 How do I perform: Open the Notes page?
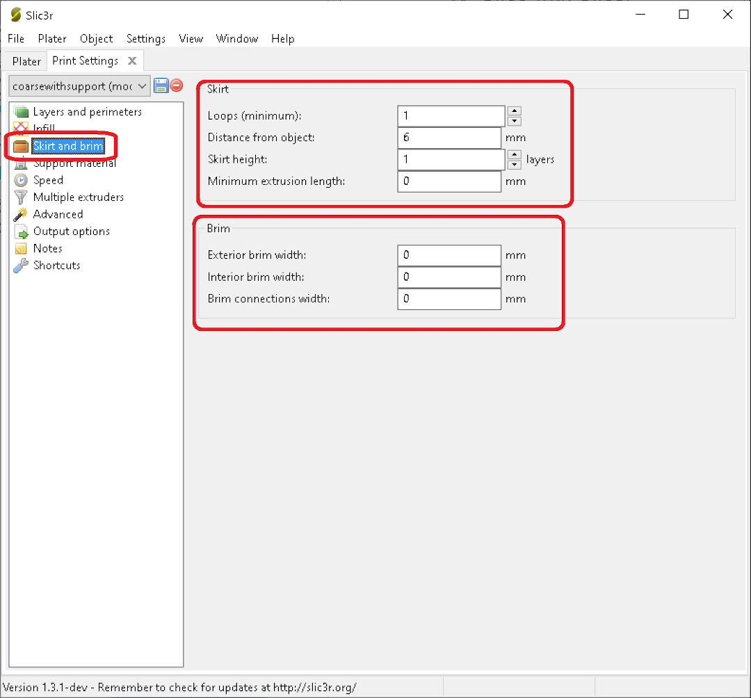pyautogui.click(x=47, y=248)
